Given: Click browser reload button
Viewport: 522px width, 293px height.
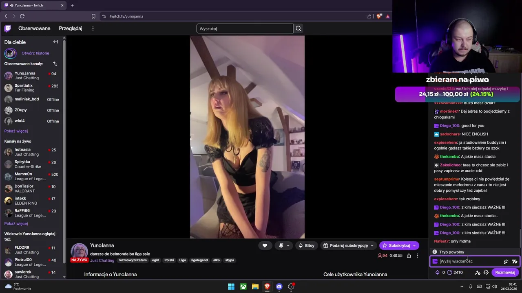Looking at the screenshot, I should 22,16.
